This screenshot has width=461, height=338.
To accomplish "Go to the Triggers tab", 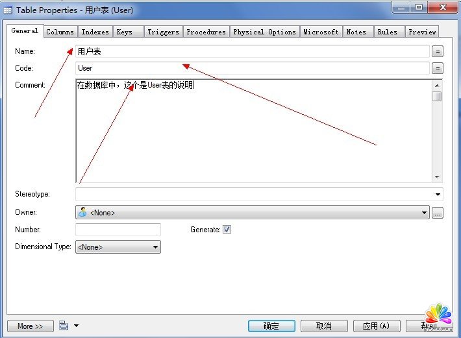I will coord(162,32).
